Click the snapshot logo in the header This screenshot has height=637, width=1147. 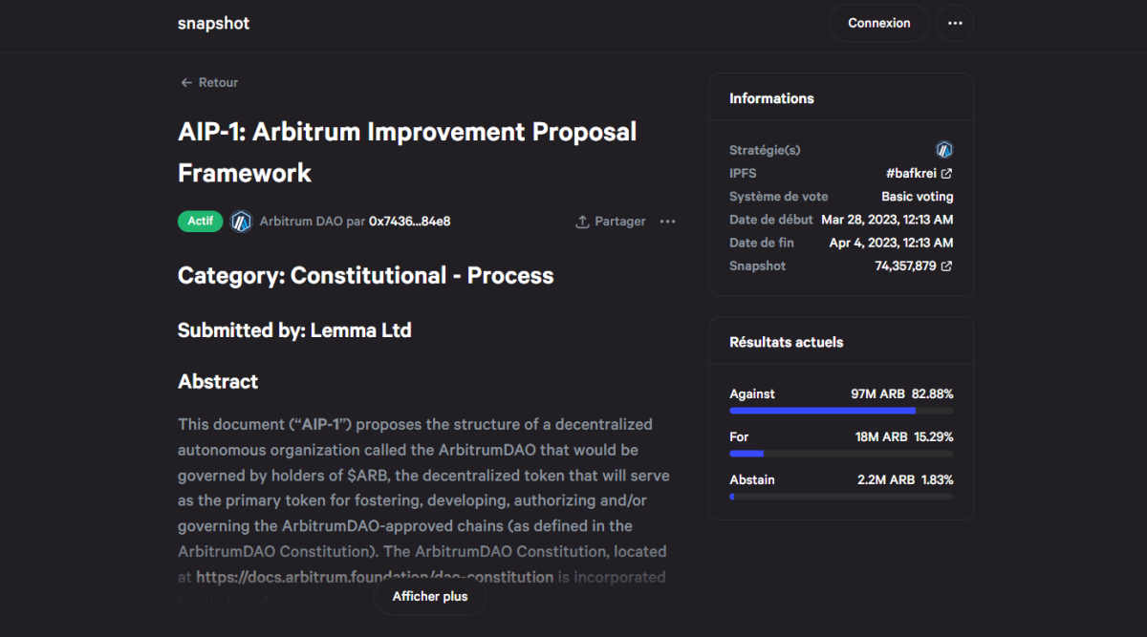[x=213, y=23]
